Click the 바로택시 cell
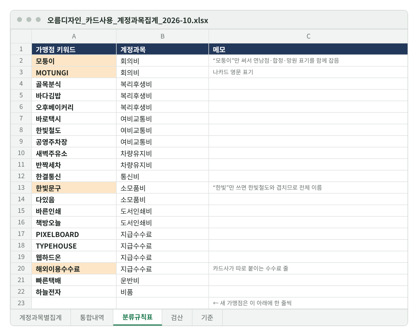418x336 pixels. point(74,119)
